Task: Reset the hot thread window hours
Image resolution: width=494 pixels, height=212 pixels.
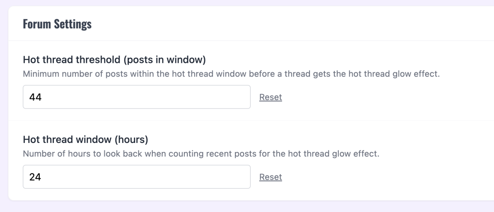Action: [270, 177]
